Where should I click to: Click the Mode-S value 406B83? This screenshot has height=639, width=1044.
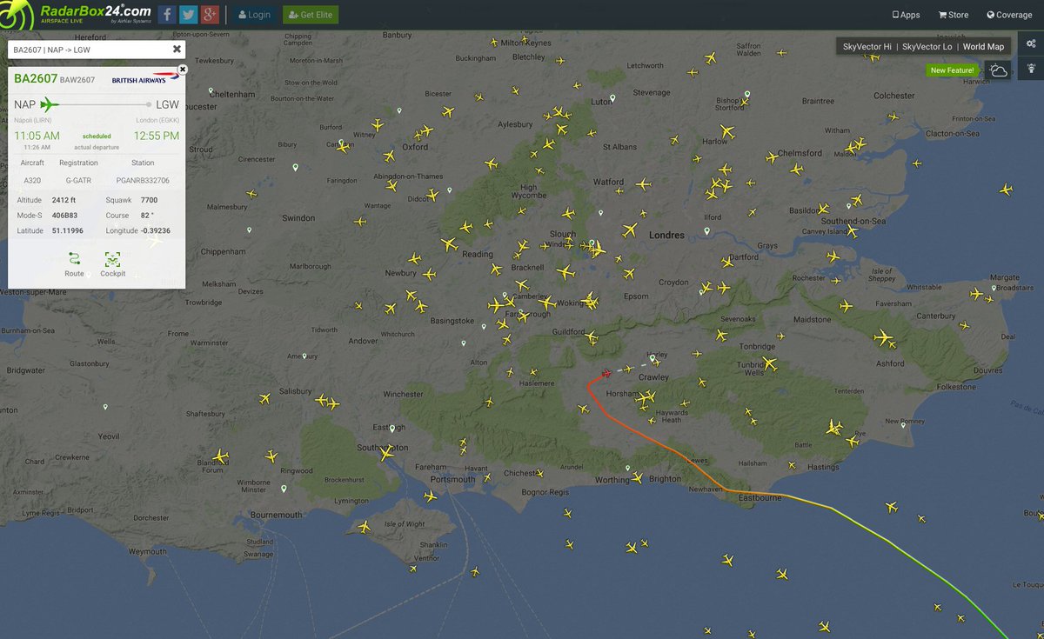(66, 216)
